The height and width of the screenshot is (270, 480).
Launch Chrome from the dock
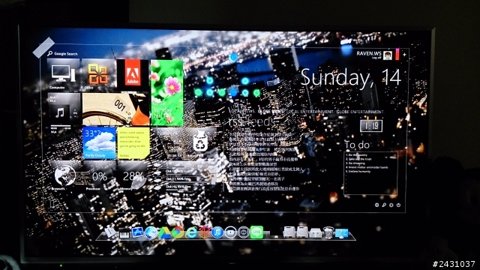(178, 233)
